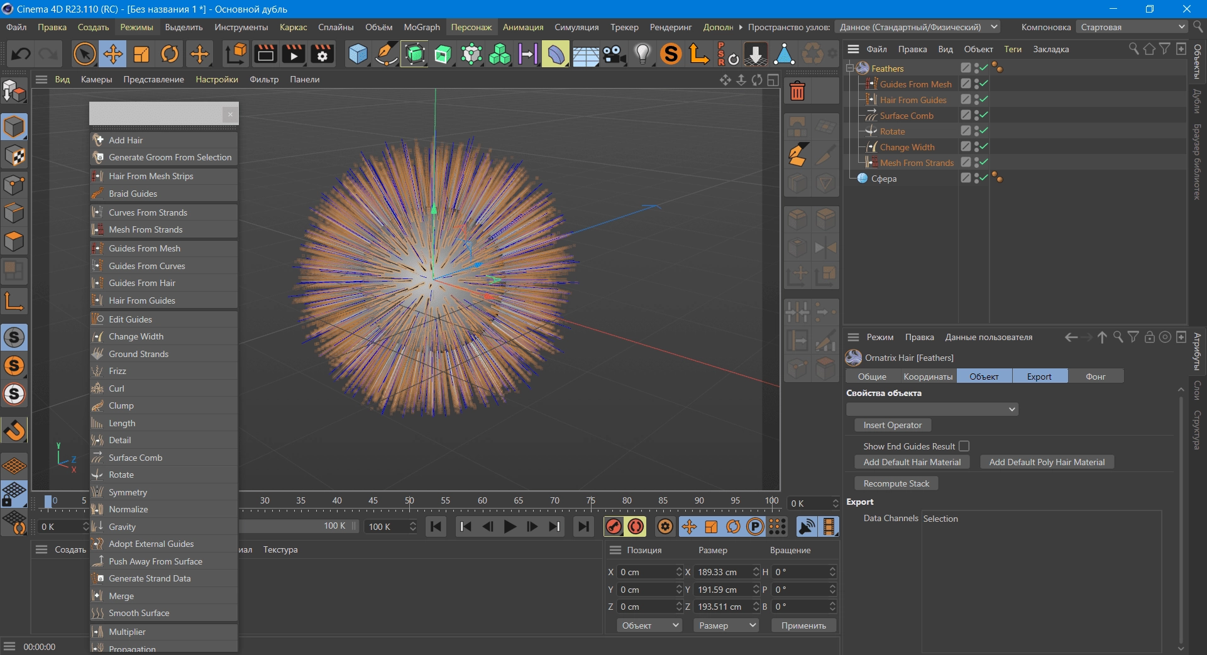1207x655 pixels.
Task: Close the Ornatrix popup menu
Action: (230, 114)
